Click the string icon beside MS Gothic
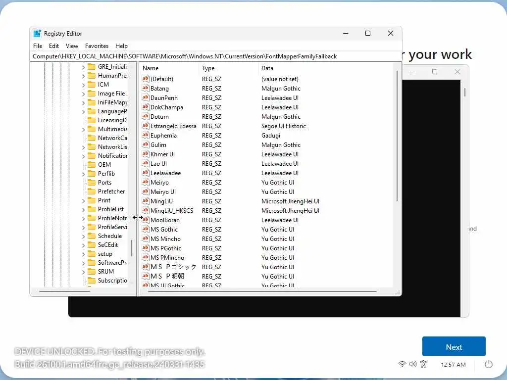 point(146,229)
